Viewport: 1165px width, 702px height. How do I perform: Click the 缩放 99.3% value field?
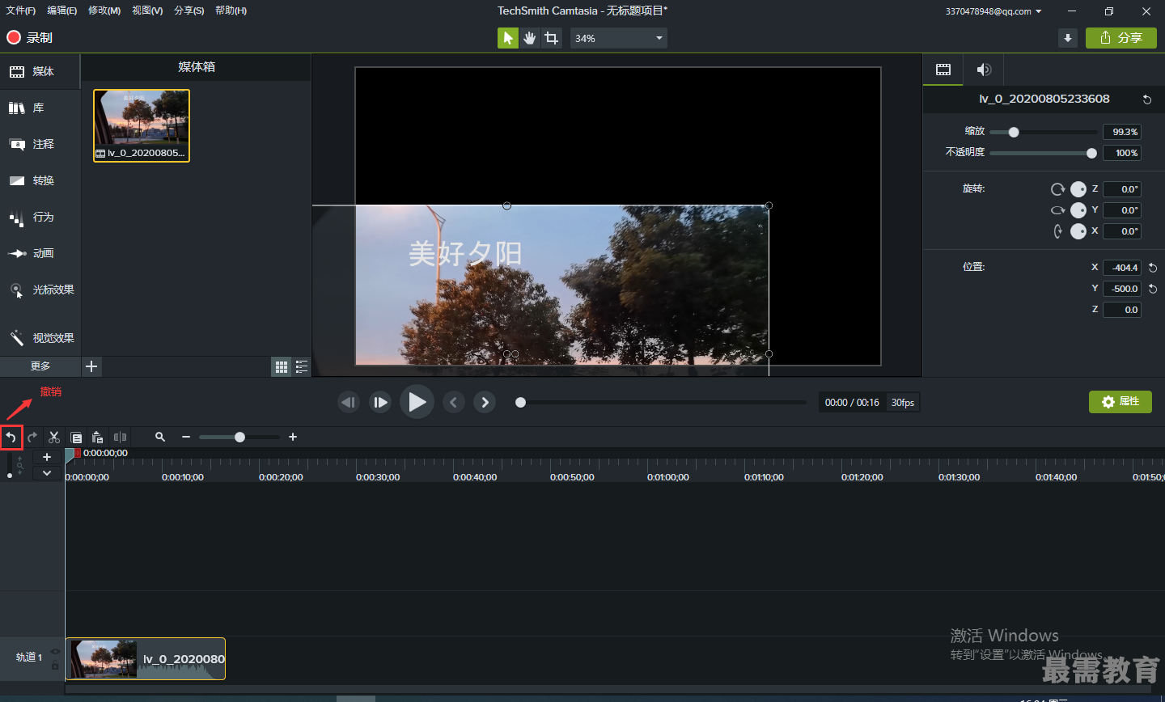(1122, 132)
